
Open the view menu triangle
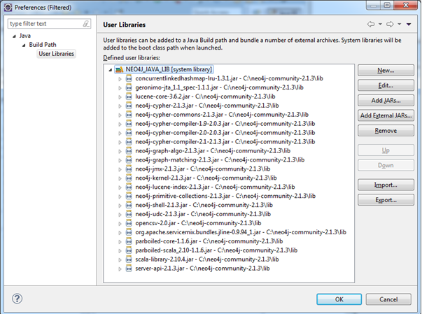[x=409, y=24]
